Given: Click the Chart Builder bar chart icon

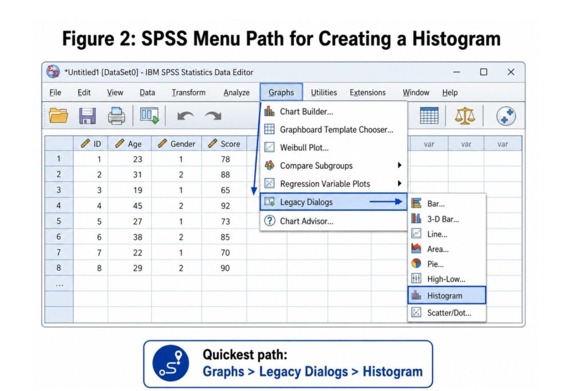Looking at the screenshot, I should pyautogui.click(x=270, y=112).
